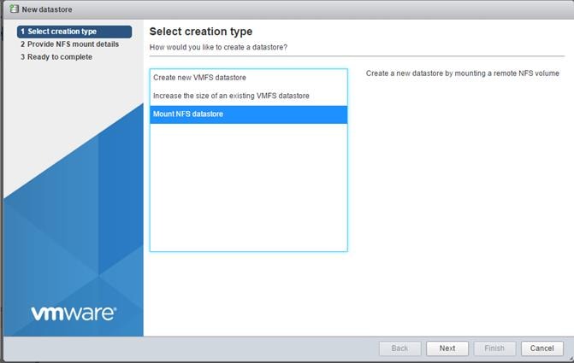
Task: Pick Increase the size of an existing VMFS datastore
Action: pos(248,96)
